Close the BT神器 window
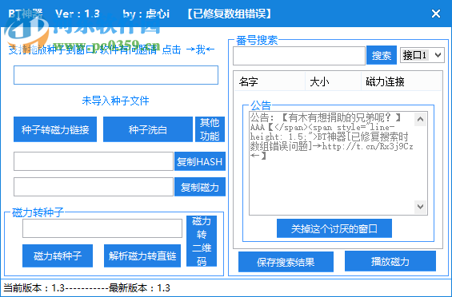 pos(435,14)
